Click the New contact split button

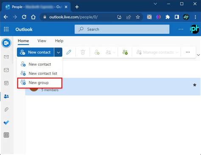[x=36, y=52]
